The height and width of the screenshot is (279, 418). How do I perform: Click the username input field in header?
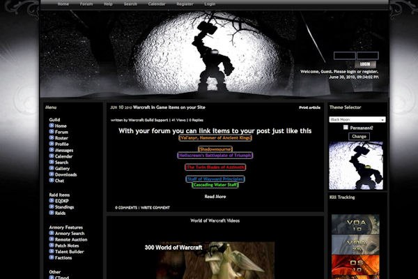pyautogui.click(x=345, y=56)
